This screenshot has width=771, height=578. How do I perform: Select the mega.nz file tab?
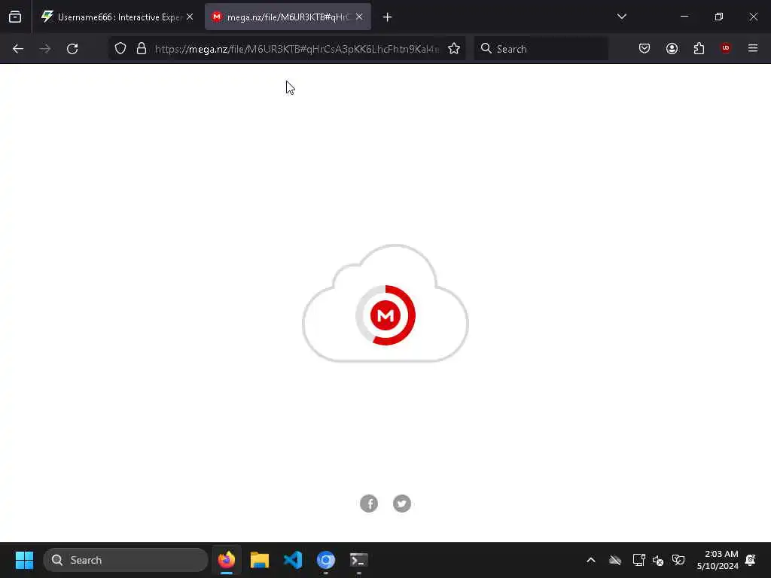click(x=288, y=17)
